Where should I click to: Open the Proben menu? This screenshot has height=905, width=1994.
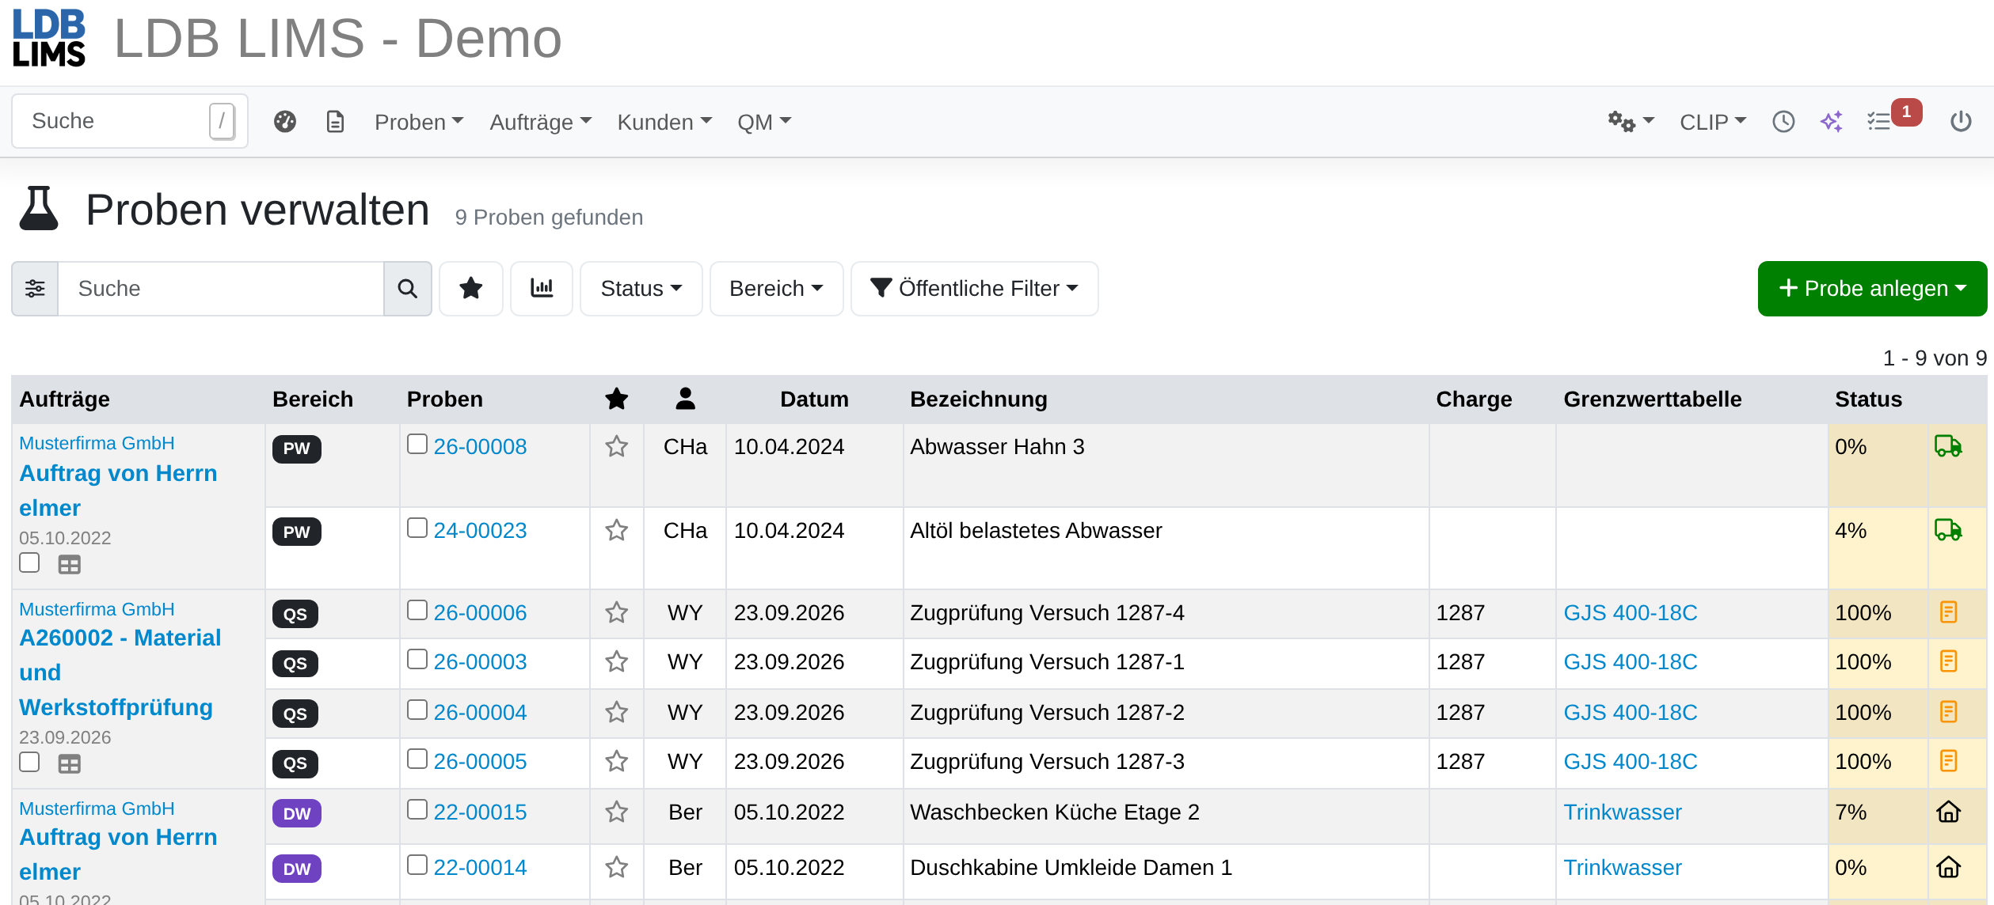[419, 122]
